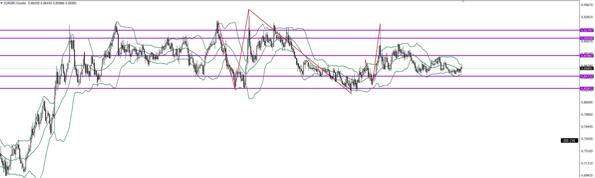Click the opening price 0.86055 in header

pyautogui.click(x=34, y=3)
